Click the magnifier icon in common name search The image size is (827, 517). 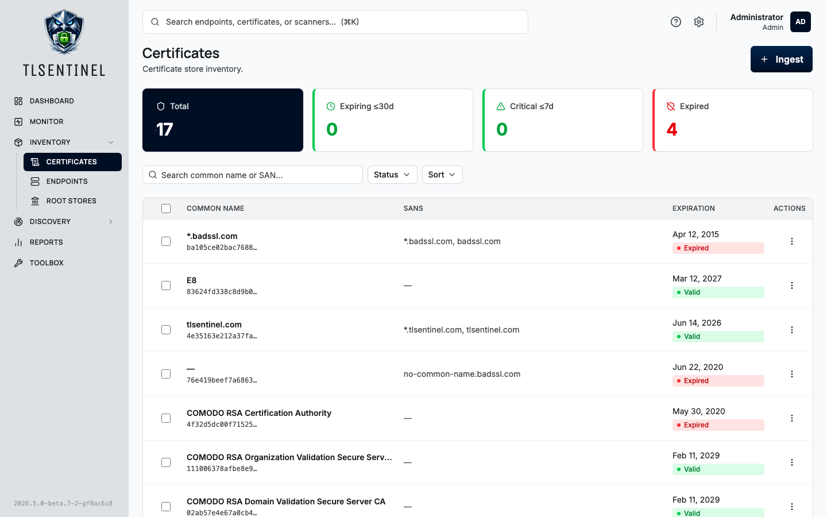[x=153, y=175]
